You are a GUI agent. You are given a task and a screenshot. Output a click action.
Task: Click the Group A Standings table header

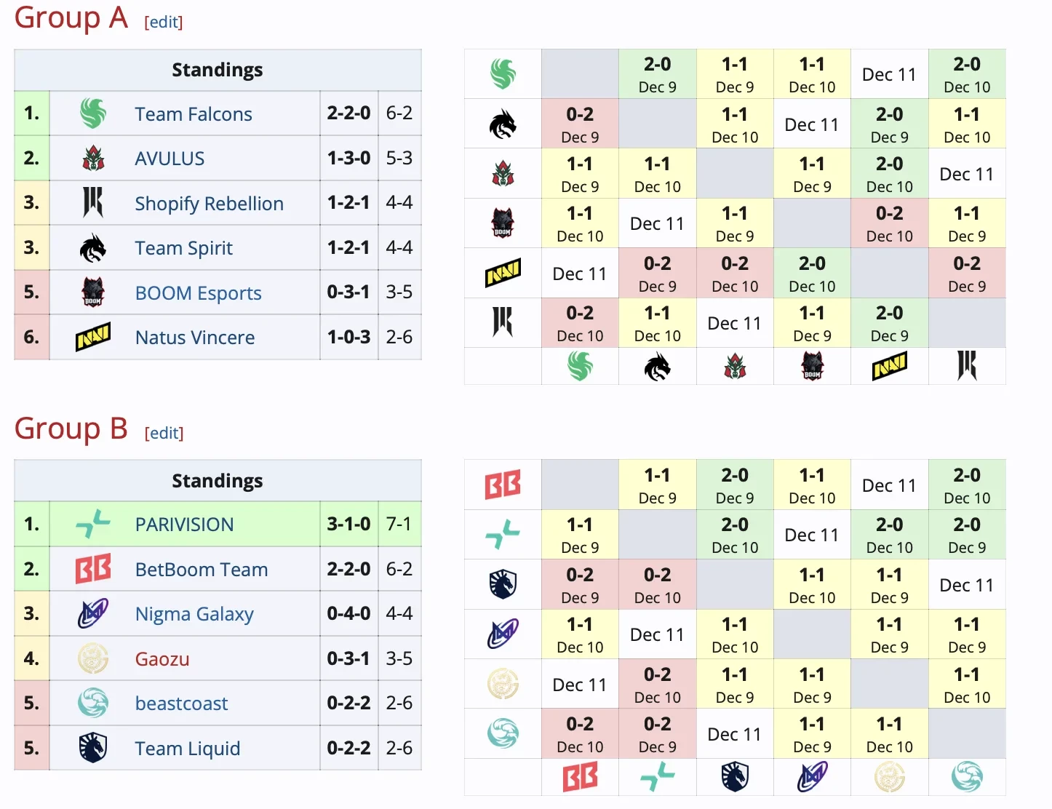pyautogui.click(x=218, y=71)
